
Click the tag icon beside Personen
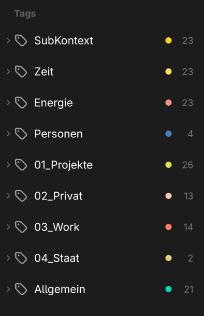(21, 134)
